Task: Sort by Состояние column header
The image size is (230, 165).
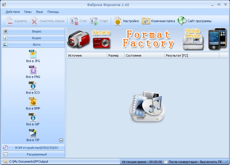Action: pos(145,55)
